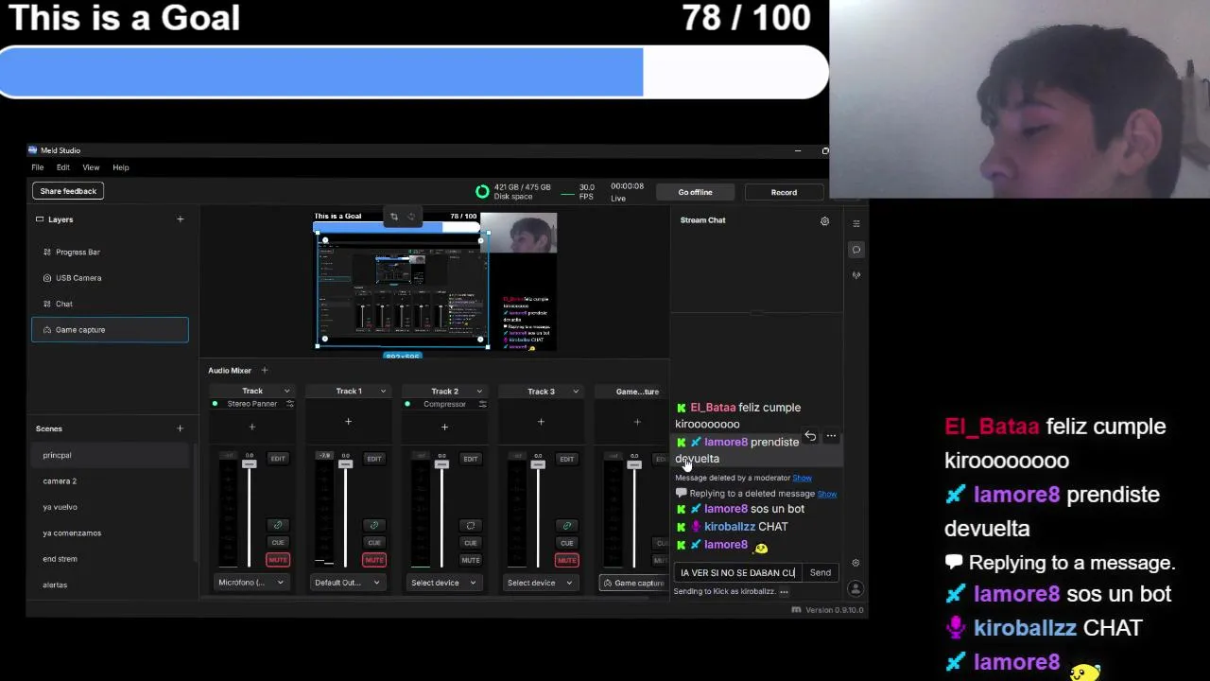Click EDIT on Track 2
The image size is (1210, 681).
click(x=470, y=459)
